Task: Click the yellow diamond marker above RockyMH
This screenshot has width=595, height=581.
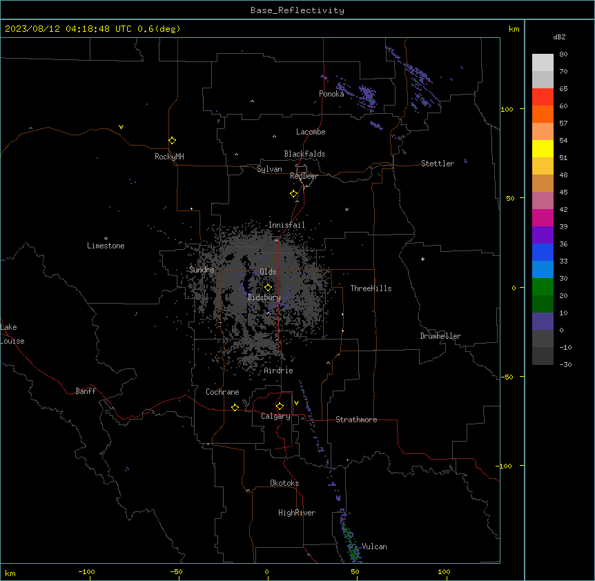Action: point(173,141)
